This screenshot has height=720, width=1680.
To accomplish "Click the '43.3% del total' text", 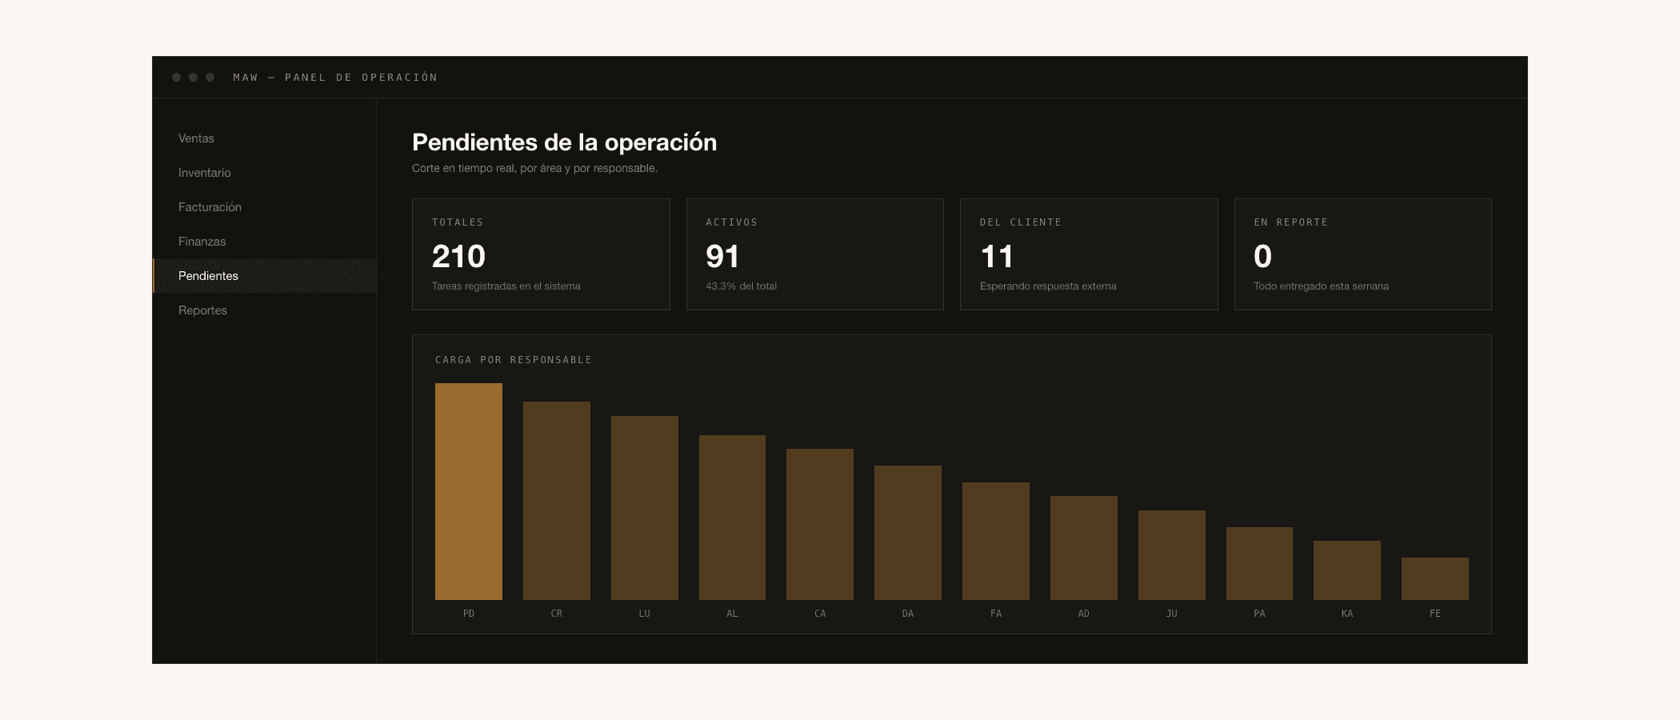I will pyautogui.click(x=742, y=286).
